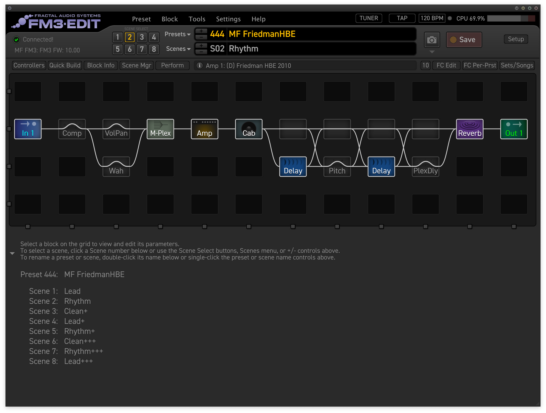Click the camera snapshot icon

tap(432, 40)
